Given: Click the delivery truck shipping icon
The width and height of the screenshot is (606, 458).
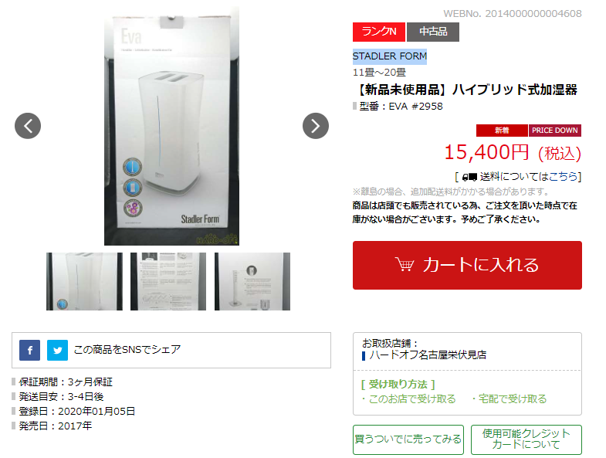Looking at the screenshot, I should pos(469,177).
